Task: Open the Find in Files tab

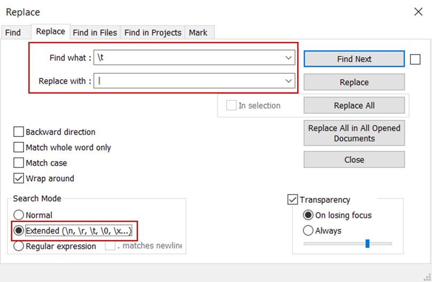Action: click(x=95, y=33)
